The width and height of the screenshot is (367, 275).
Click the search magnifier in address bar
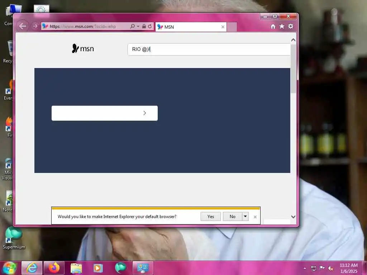[133, 26]
